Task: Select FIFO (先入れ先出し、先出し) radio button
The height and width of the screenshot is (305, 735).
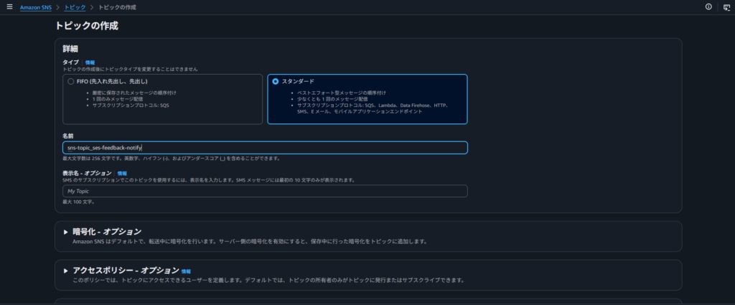Action: pyautogui.click(x=71, y=81)
